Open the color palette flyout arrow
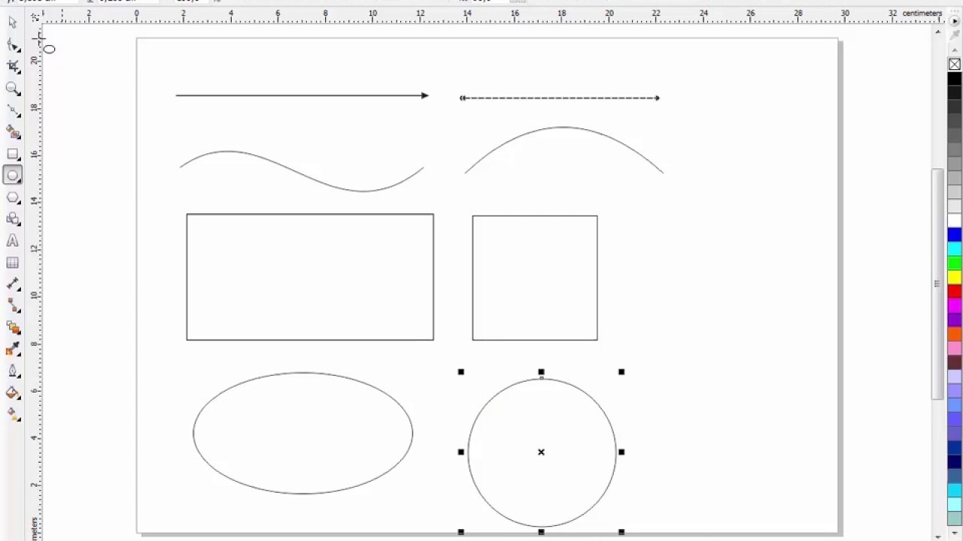963x541 pixels. (955, 22)
